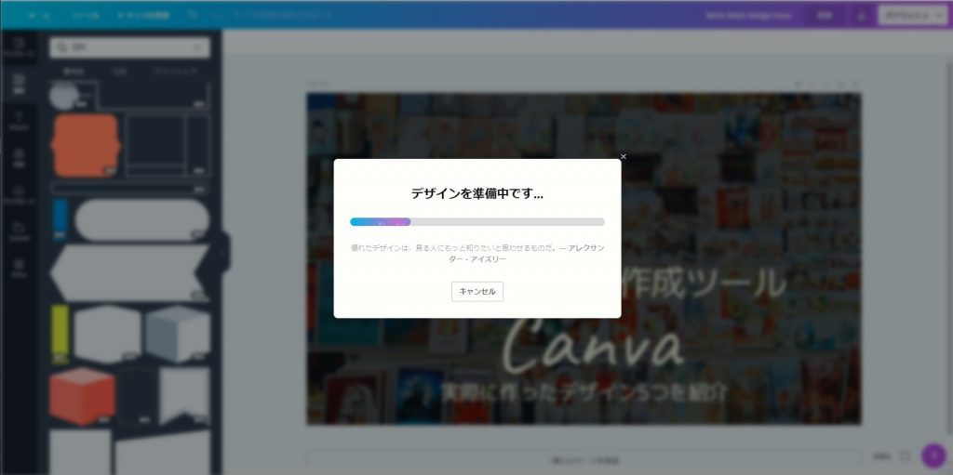The height and width of the screenshot is (475, 953).
Task: Select the gray circle shape element
Action: click(x=64, y=96)
